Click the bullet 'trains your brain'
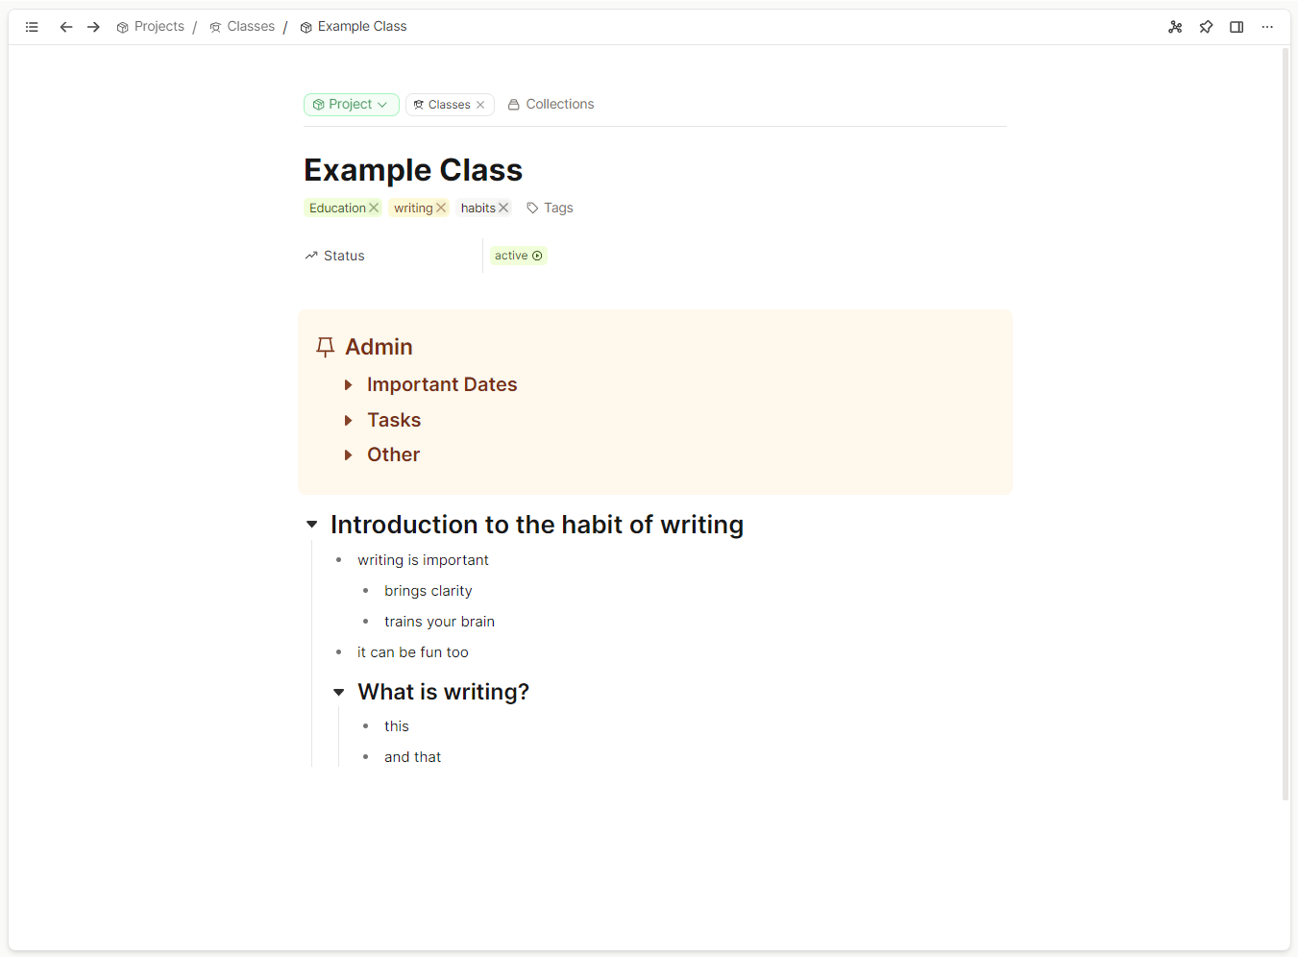1298x957 pixels. [x=439, y=622]
